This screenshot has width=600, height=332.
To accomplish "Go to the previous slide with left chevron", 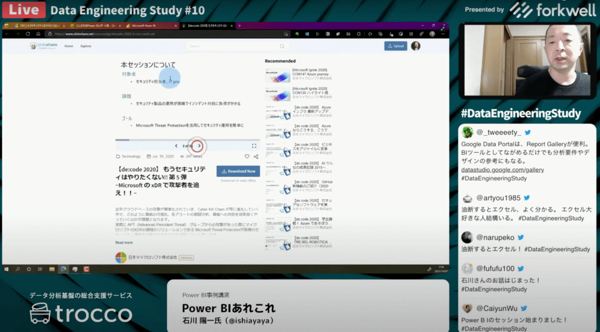I will (176, 146).
